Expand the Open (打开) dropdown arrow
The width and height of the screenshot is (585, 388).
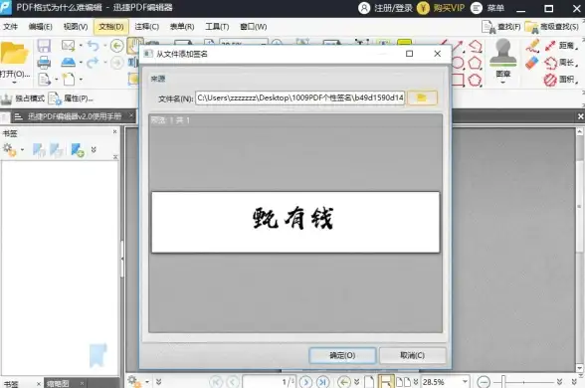pyautogui.click(x=14, y=82)
